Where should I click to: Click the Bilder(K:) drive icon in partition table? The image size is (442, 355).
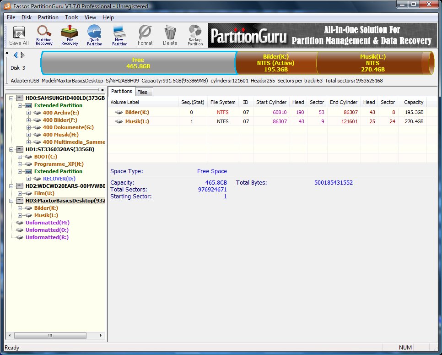click(x=119, y=112)
